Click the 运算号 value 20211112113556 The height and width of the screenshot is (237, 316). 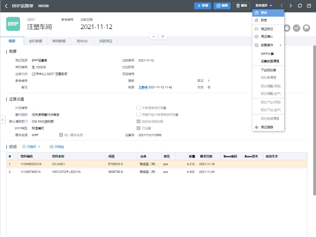150,135
